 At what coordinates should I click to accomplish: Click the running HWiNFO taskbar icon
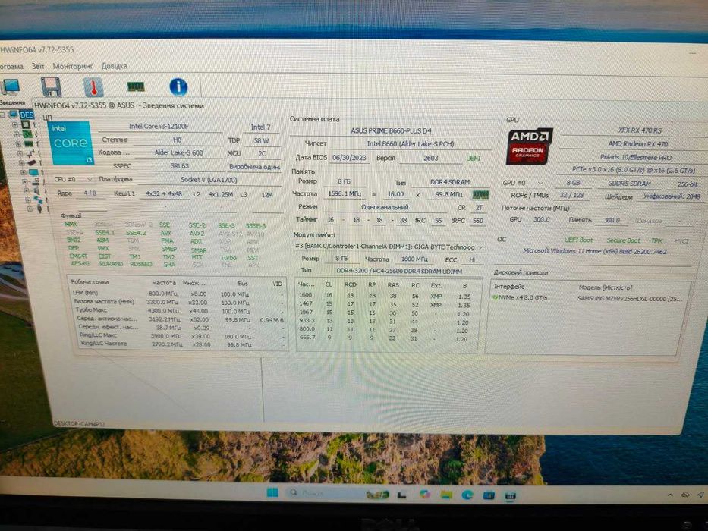coord(510,496)
